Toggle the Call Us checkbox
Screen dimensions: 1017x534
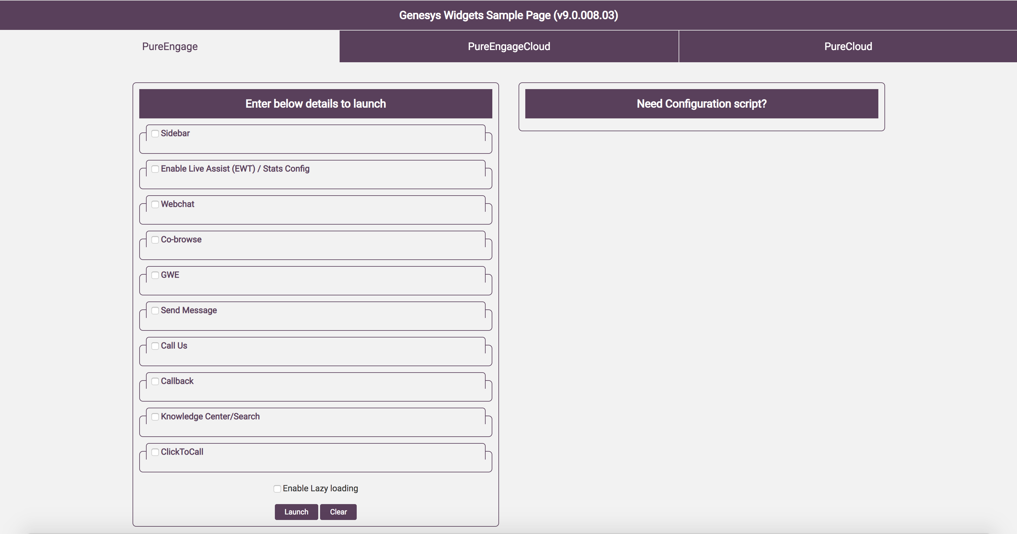tap(155, 346)
